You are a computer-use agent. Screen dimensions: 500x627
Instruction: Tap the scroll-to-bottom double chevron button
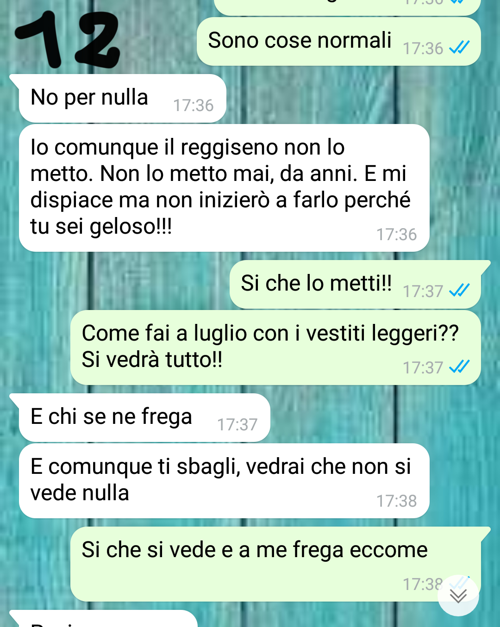(458, 596)
